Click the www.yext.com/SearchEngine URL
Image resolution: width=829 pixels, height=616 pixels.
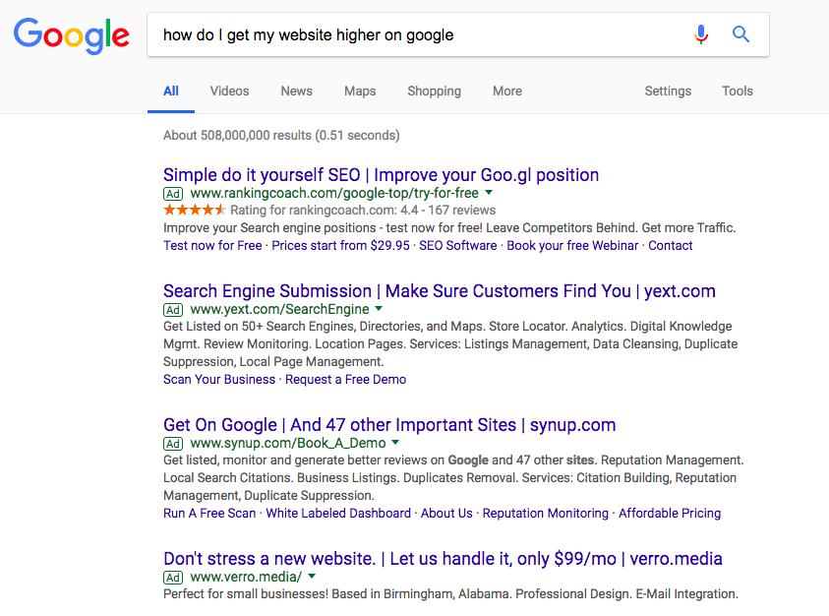279,309
